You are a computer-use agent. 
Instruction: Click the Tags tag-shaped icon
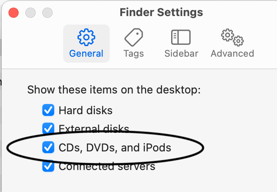click(133, 38)
